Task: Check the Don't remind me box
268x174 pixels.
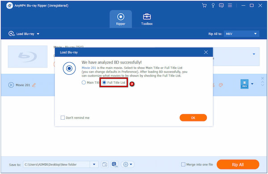Action: [63, 117]
